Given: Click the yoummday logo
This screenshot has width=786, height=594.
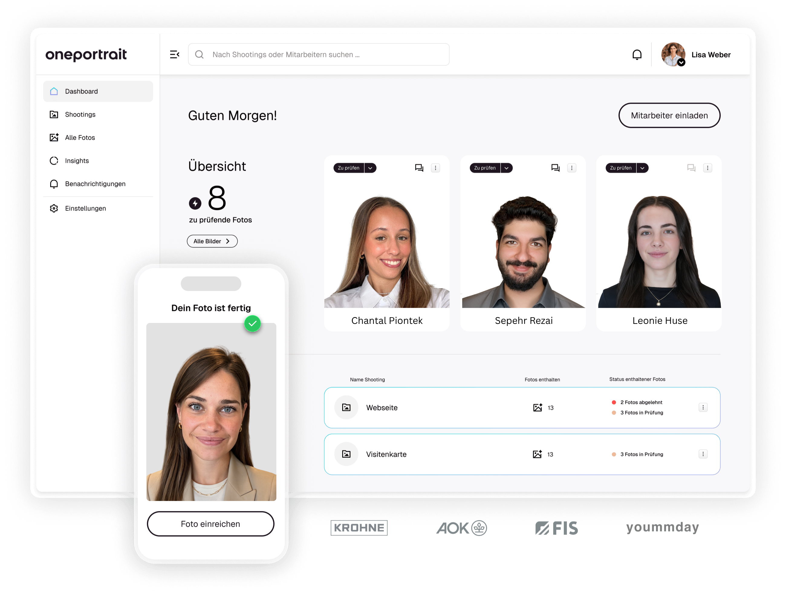Looking at the screenshot, I should click(662, 527).
